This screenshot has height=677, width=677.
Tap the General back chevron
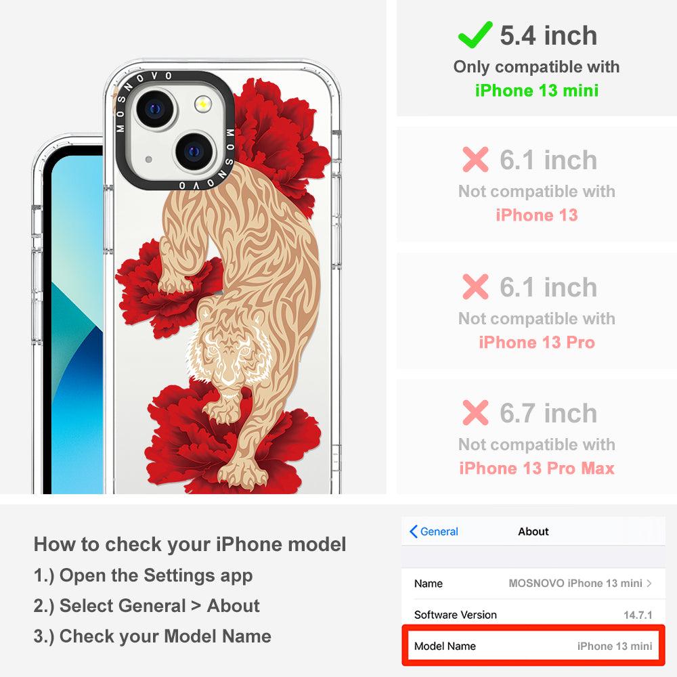pos(413,531)
